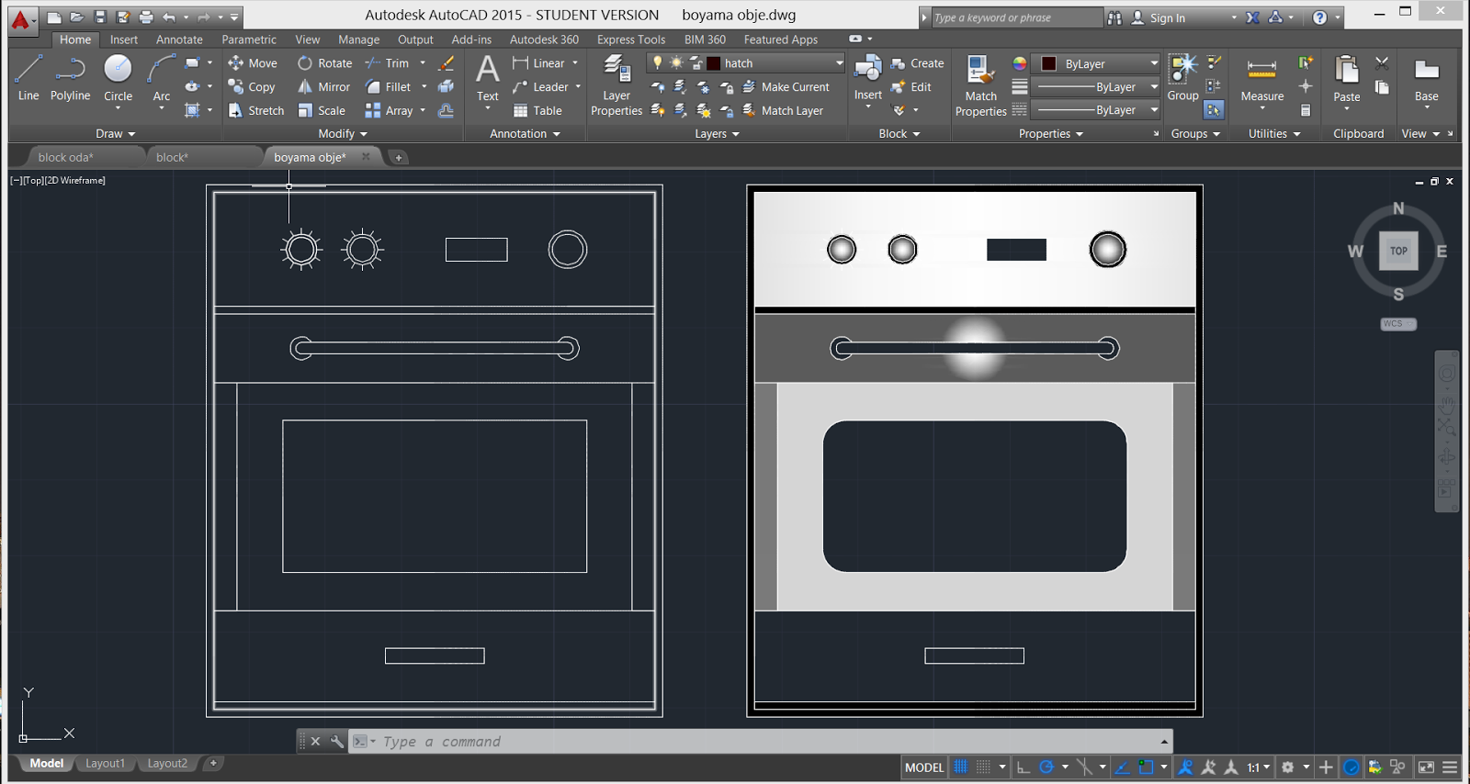
Task: Open Layer Properties manager
Action: click(x=616, y=85)
